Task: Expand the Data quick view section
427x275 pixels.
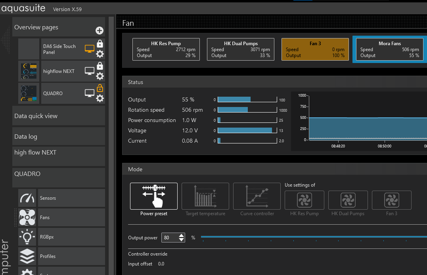Action: (59, 116)
